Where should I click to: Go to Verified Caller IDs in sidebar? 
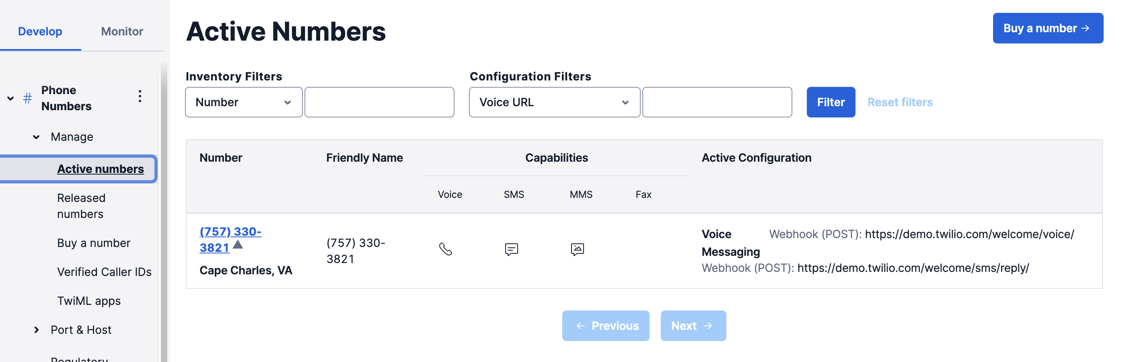pyautogui.click(x=104, y=272)
